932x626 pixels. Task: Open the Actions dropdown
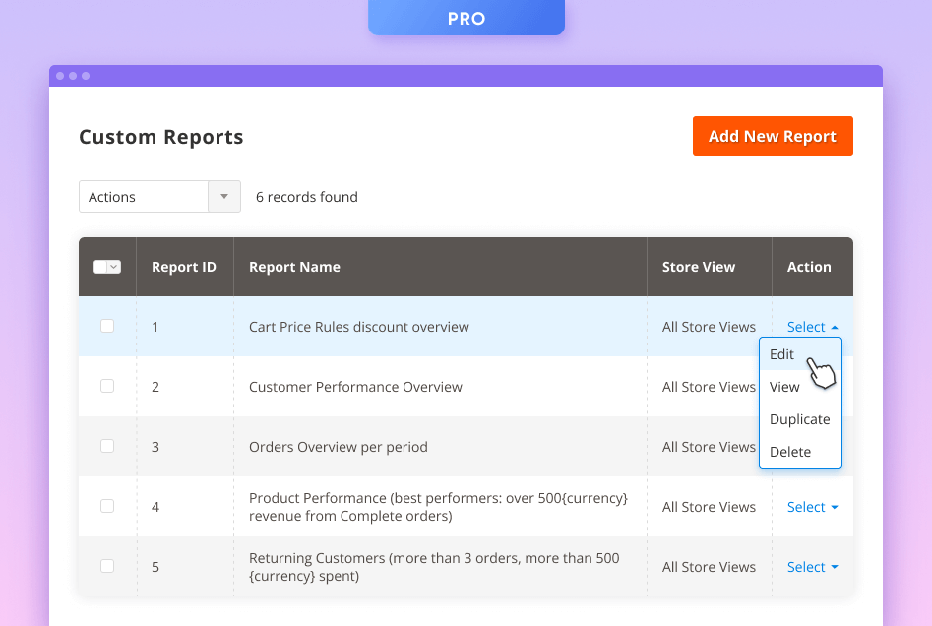tap(144, 197)
